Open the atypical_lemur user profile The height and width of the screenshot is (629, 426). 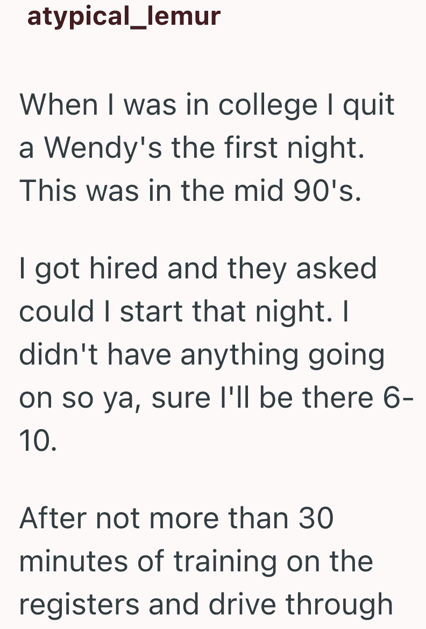(124, 17)
